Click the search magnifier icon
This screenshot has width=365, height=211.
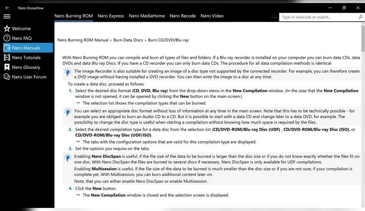coord(360,17)
